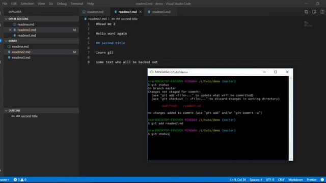The height and width of the screenshot is (183, 326).
Task: Switch to the readme.md editor tab
Action: point(95,12)
